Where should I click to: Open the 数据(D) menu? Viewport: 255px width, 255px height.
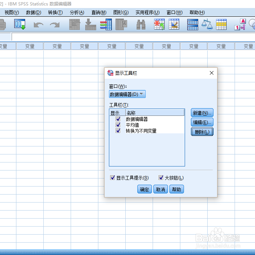pos(34,12)
